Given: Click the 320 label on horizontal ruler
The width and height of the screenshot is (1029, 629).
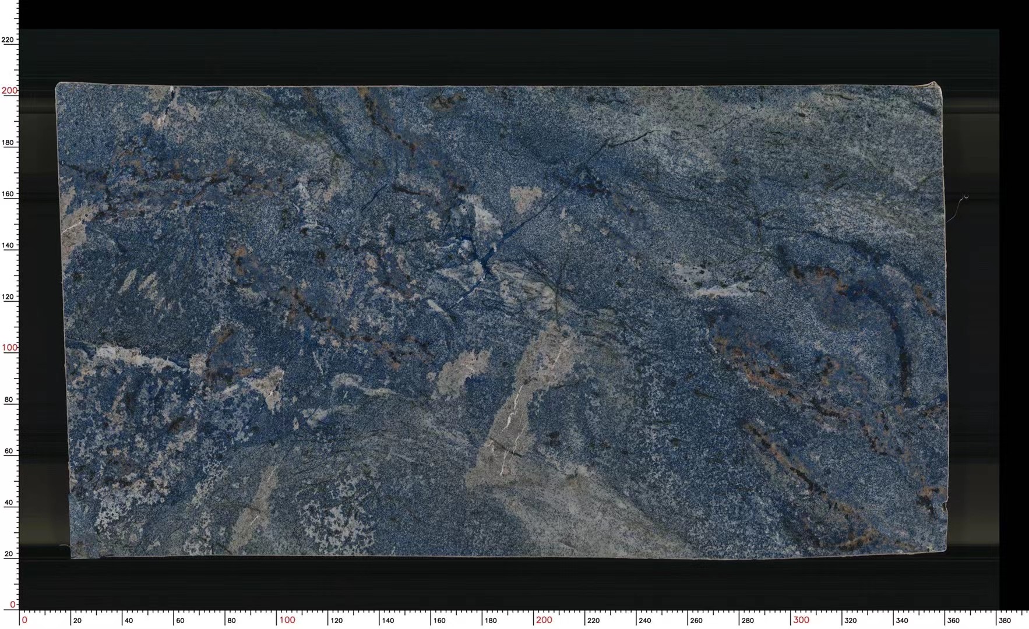Looking at the screenshot, I should (851, 621).
